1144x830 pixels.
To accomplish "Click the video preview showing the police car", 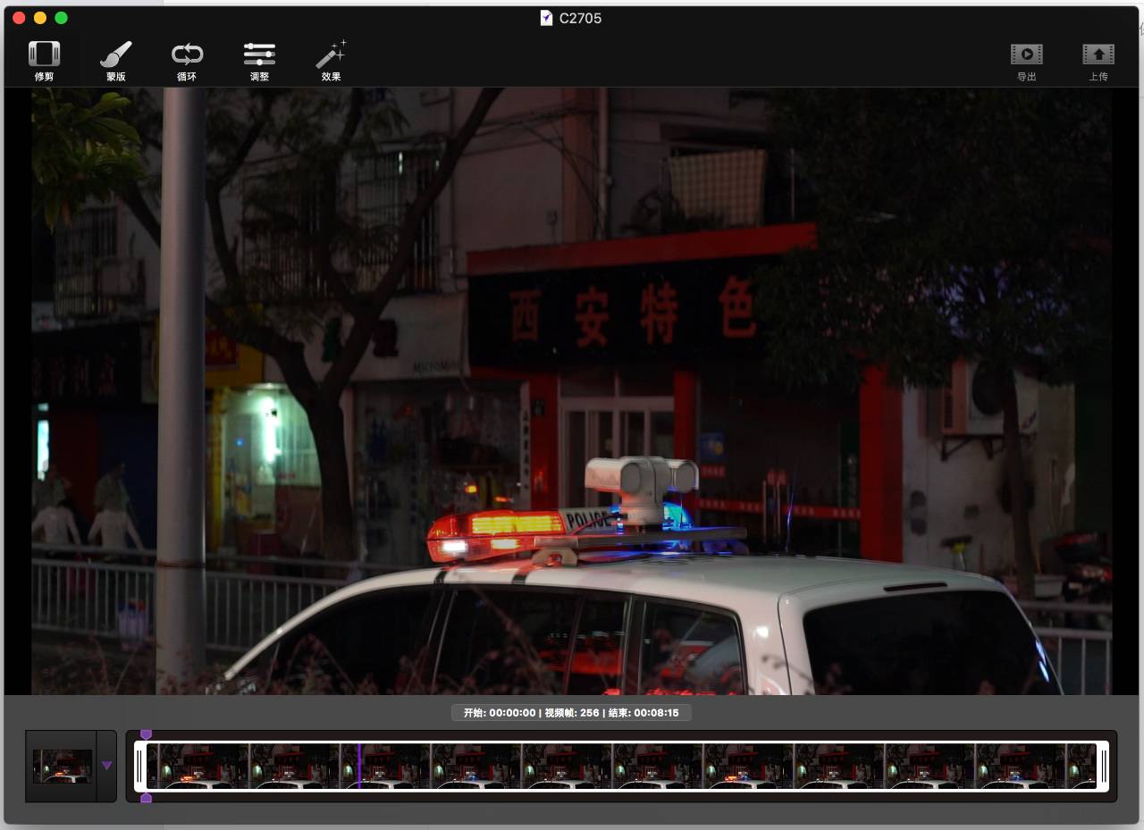I will coord(572,393).
